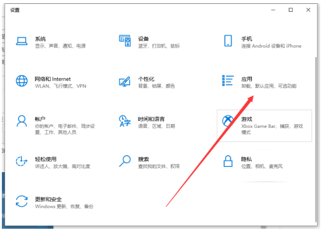Click the 网络和 Internet heading text
This screenshot has width=323, height=232.
(52, 79)
